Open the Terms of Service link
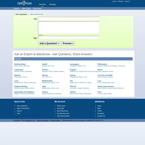 point(43,120)
